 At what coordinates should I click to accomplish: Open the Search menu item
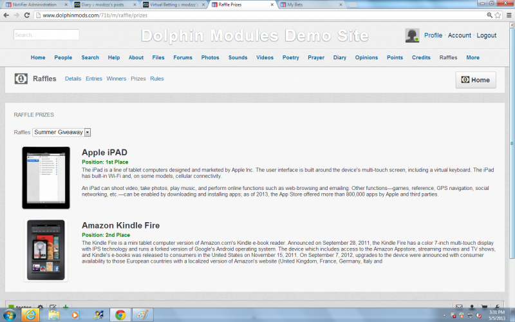(x=90, y=57)
